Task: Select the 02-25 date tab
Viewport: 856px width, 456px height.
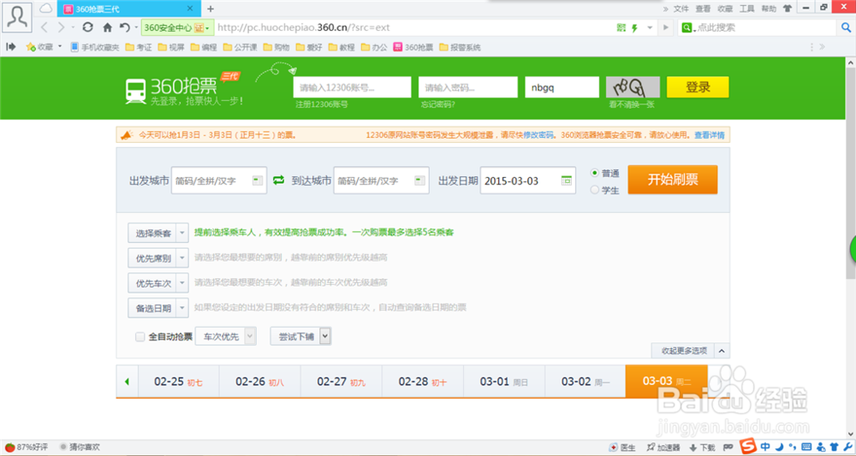Action: tap(179, 382)
